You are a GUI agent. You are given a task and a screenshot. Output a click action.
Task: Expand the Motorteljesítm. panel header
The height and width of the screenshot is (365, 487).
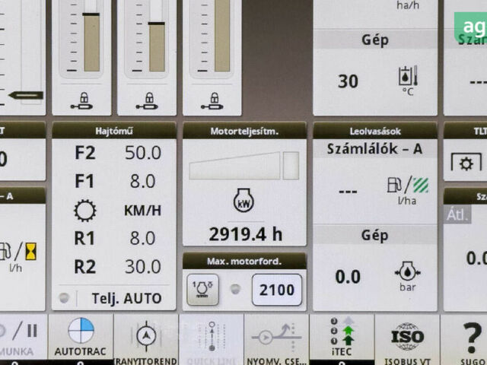[x=244, y=131]
